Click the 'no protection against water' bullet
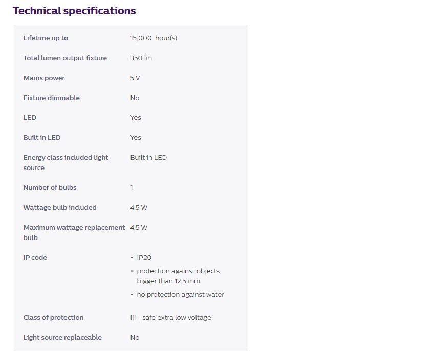The image size is (436, 359). [x=180, y=295]
